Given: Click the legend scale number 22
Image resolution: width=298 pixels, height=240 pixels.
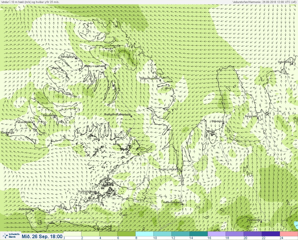Looking at the screenshot, I should (263, 238).
